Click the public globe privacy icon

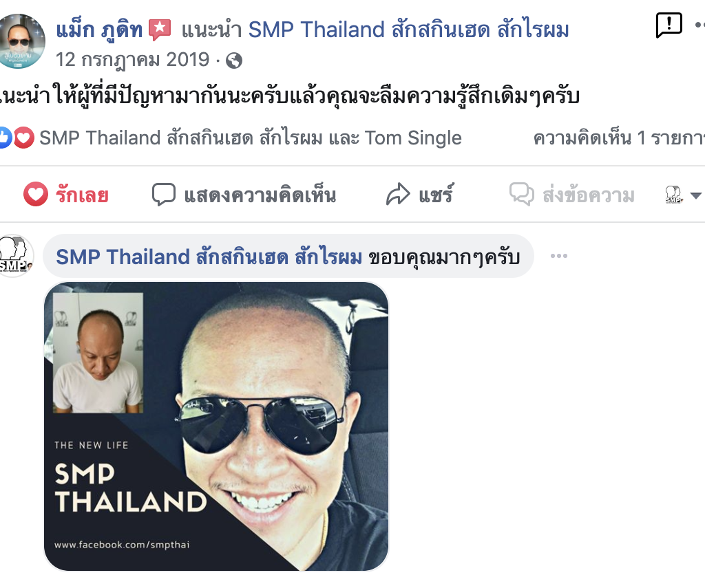(234, 61)
